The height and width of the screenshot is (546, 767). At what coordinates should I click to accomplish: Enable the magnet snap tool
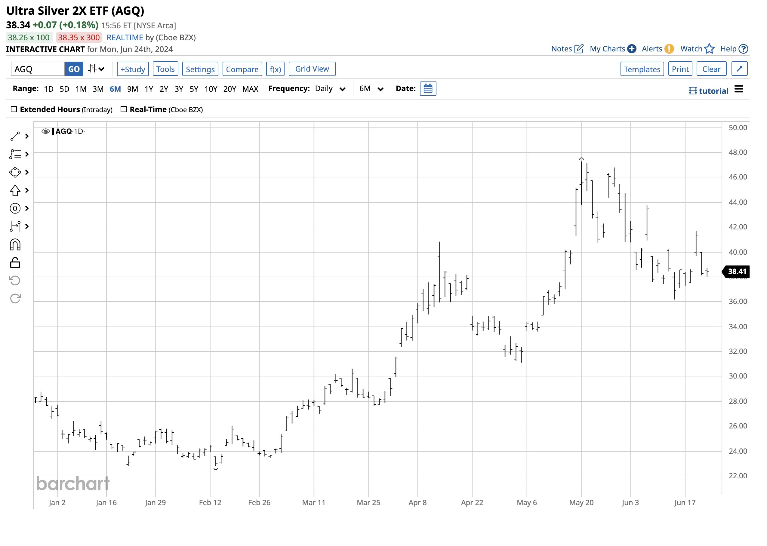[x=15, y=244]
